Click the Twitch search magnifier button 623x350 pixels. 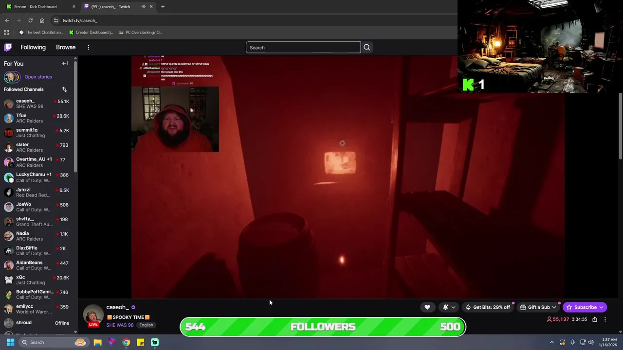click(x=367, y=47)
